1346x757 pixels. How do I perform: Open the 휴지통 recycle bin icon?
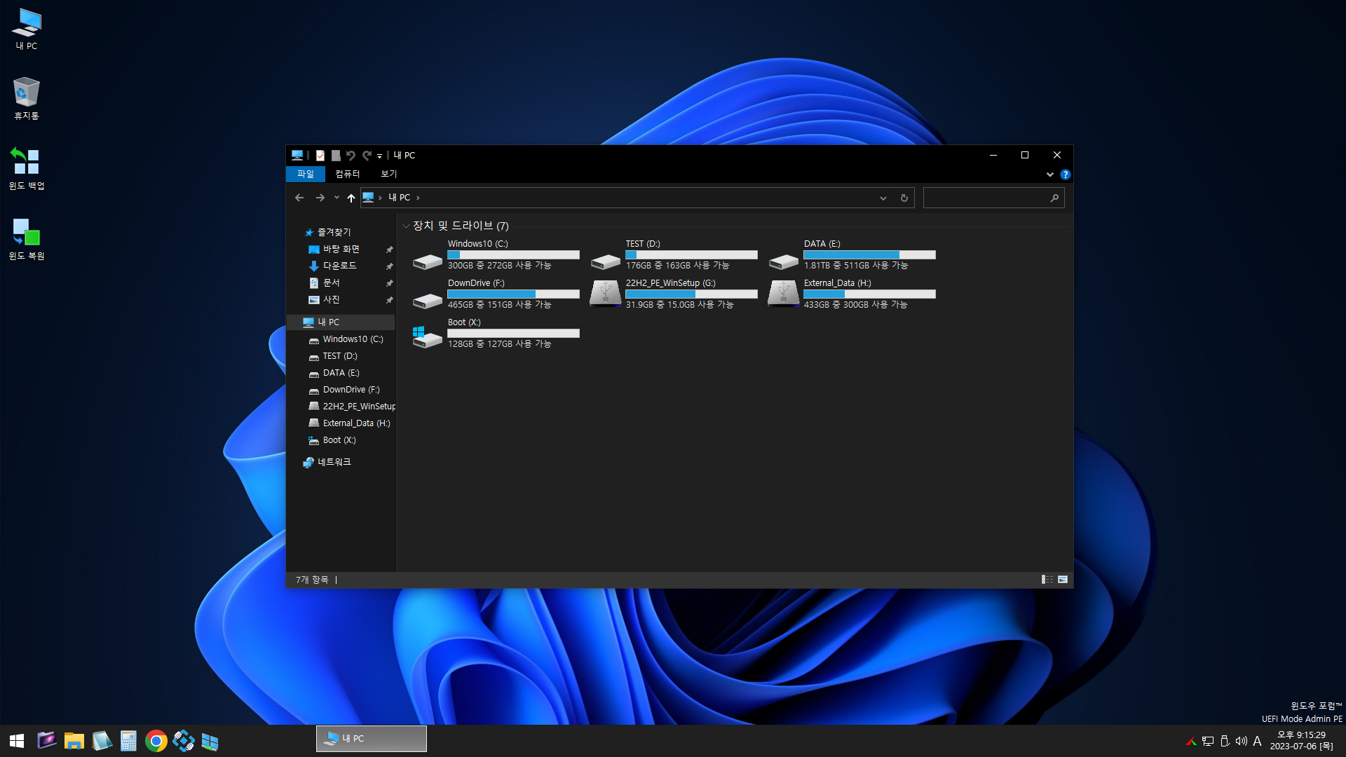pyautogui.click(x=27, y=99)
